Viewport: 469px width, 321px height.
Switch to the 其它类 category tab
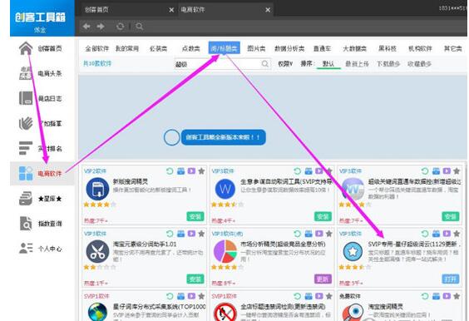(x=453, y=48)
